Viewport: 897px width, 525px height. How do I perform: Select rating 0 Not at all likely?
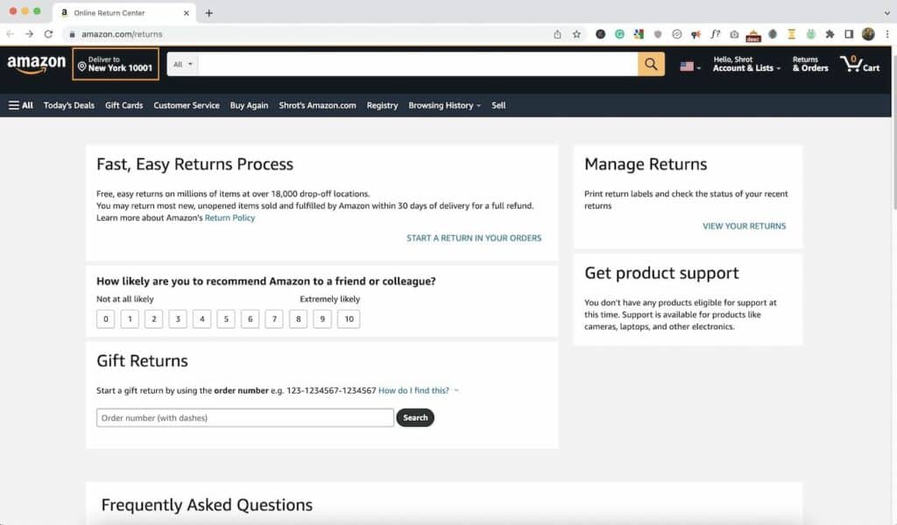106,319
